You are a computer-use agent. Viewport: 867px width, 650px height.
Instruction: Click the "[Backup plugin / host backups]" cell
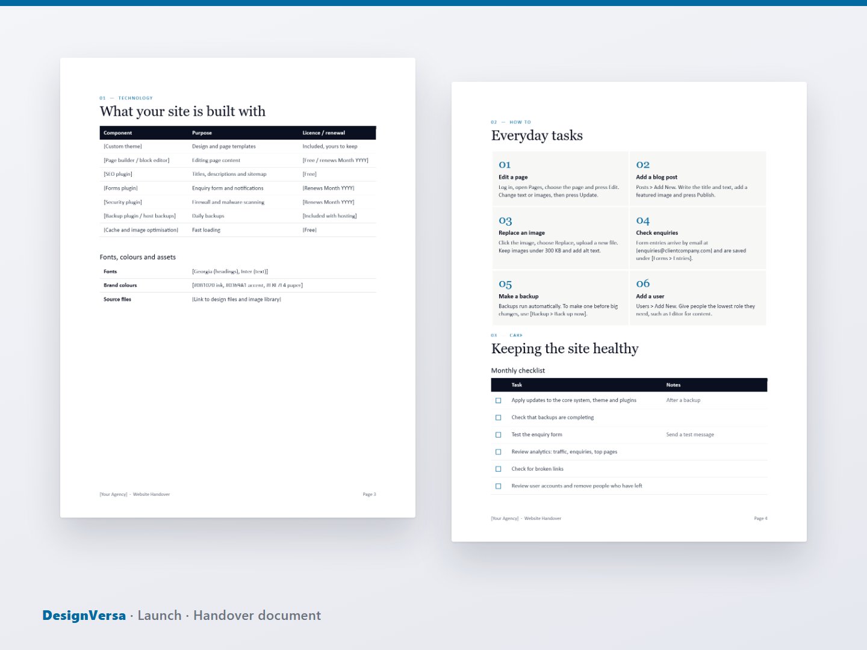coord(140,216)
